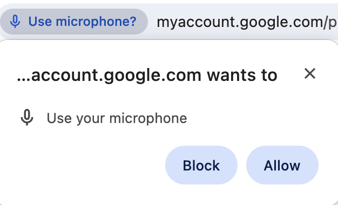Screen dimensions: 338x205
Task: Allow microphone access for this site
Action: coord(282,165)
